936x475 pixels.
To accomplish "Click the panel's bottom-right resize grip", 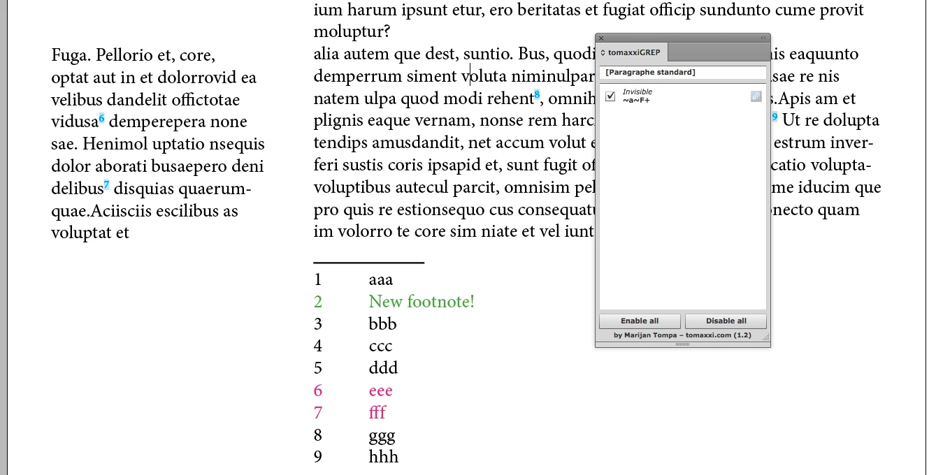I will [765, 337].
